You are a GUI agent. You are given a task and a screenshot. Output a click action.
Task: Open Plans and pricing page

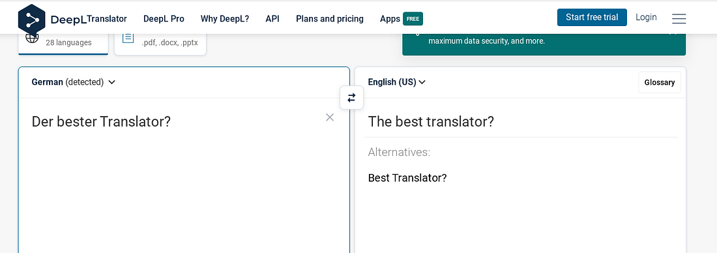coord(330,19)
